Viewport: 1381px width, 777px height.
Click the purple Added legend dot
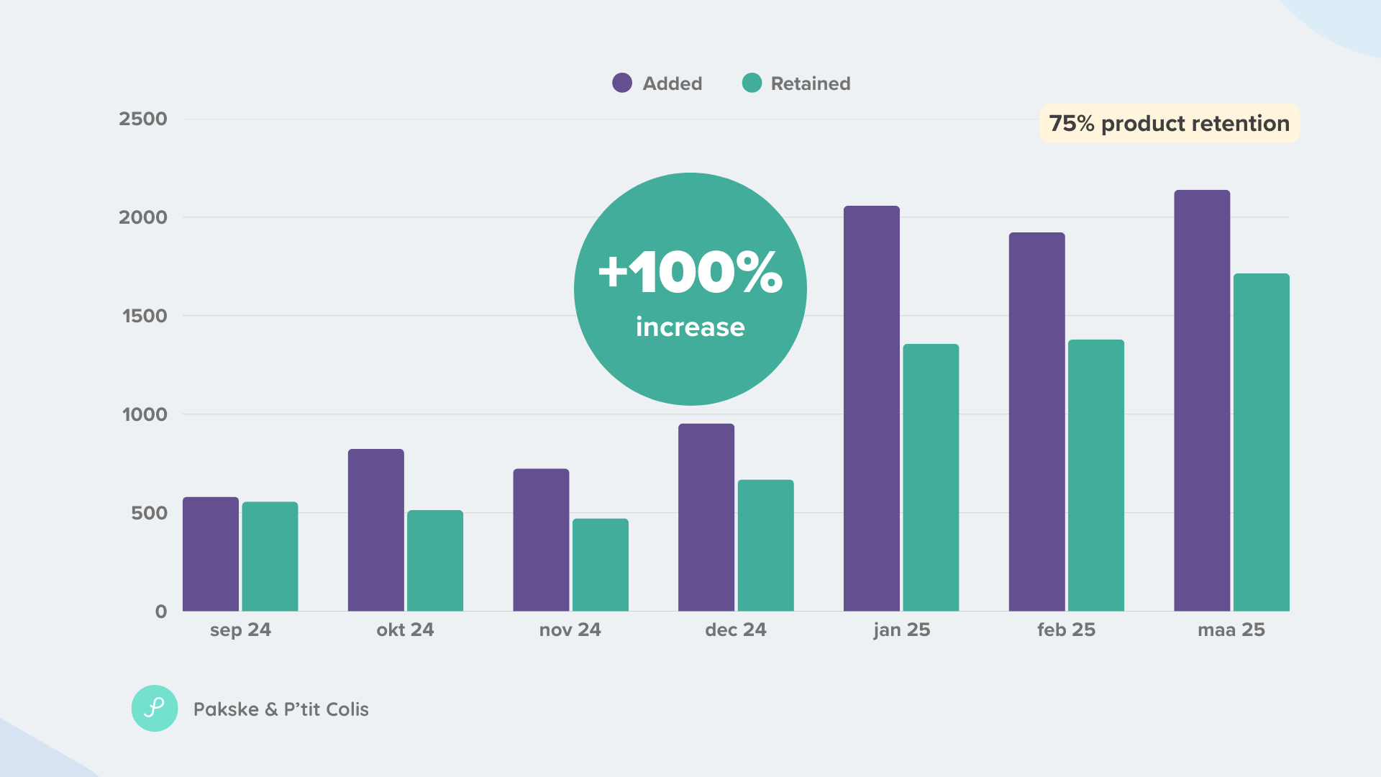(622, 83)
